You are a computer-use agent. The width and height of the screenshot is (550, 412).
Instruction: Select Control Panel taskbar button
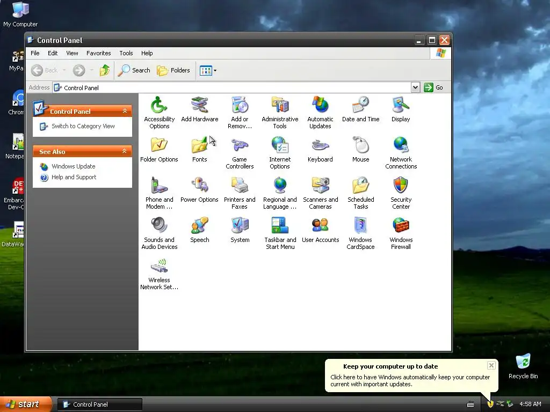coord(99,404)
